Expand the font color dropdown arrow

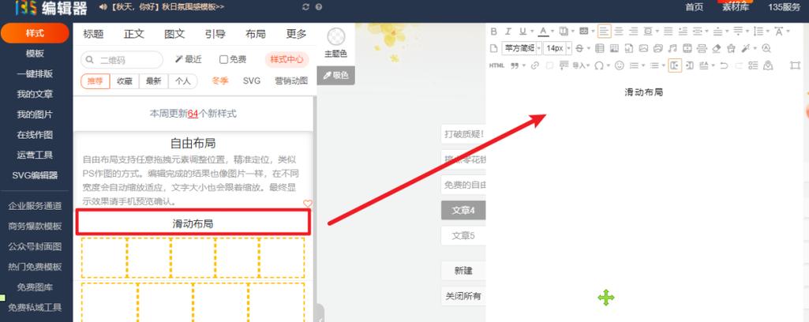[552, 32]
